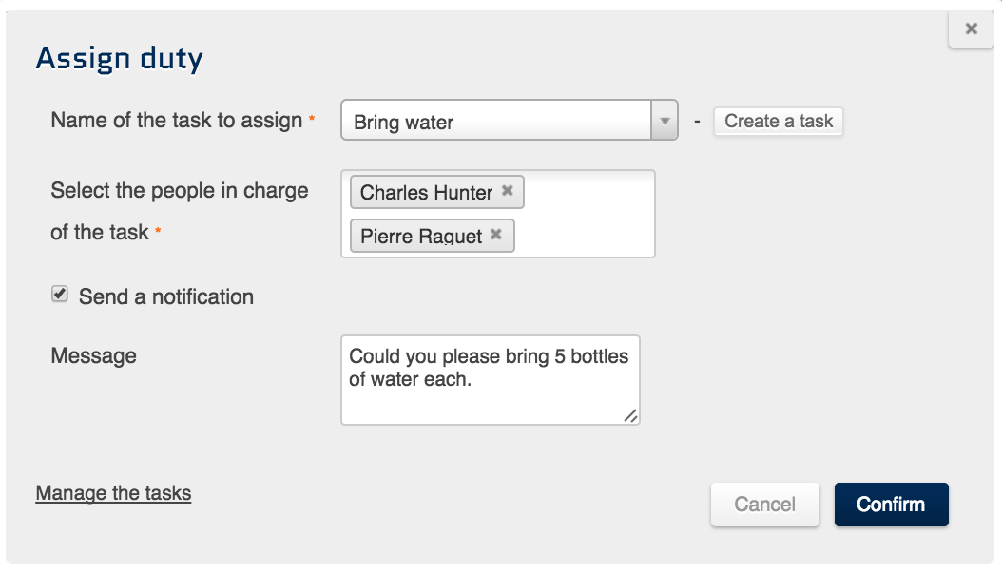Remove Pierre Raguet from selected people
The height and width of the screenshot is (572, 1002).
(496, 235)
